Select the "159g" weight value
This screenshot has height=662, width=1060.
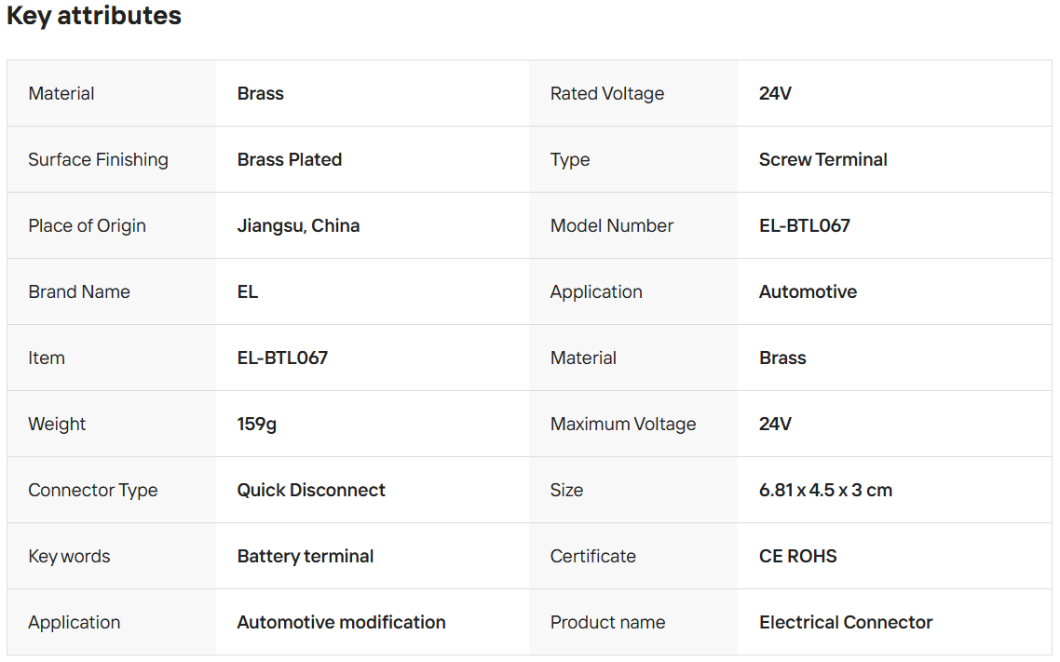coord(257,424)
